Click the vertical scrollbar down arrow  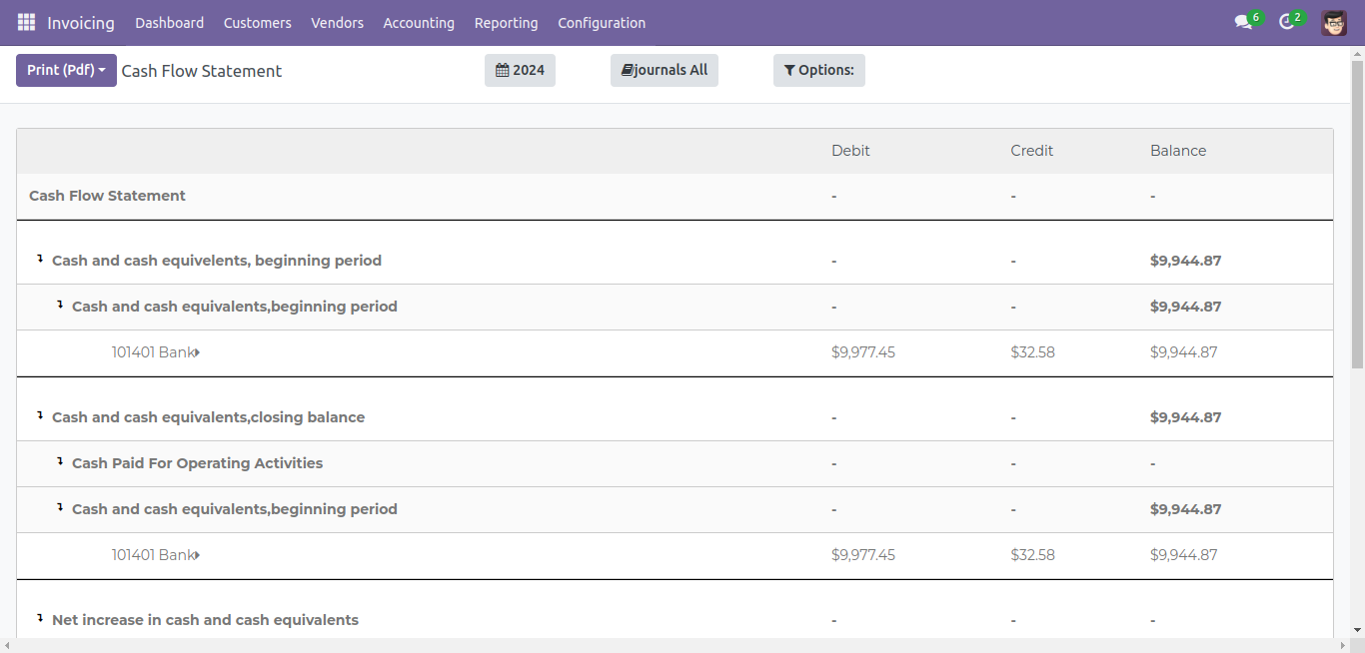click(1357, 630)
